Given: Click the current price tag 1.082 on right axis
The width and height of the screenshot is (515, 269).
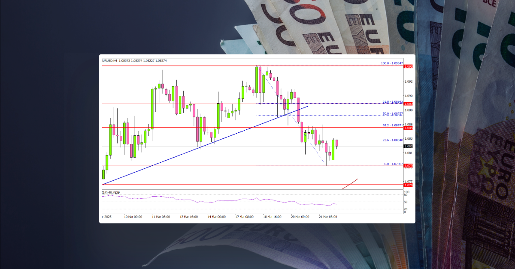Looking at the screenshot, I should [x=408, y=146].
